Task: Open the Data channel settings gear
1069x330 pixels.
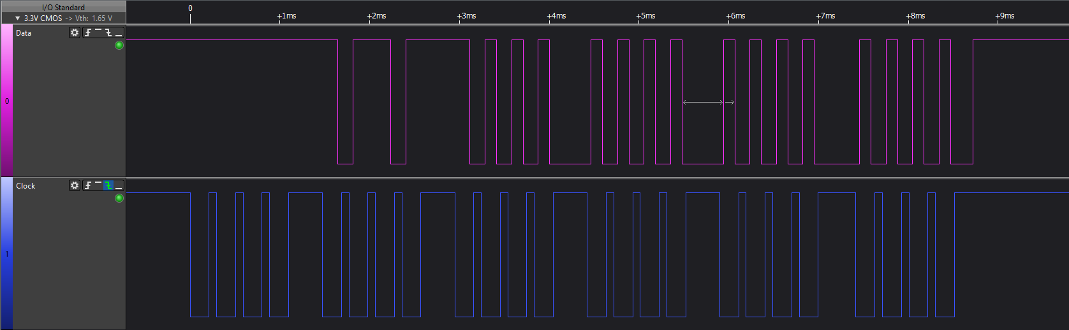Action: click(x=75, y=32)
